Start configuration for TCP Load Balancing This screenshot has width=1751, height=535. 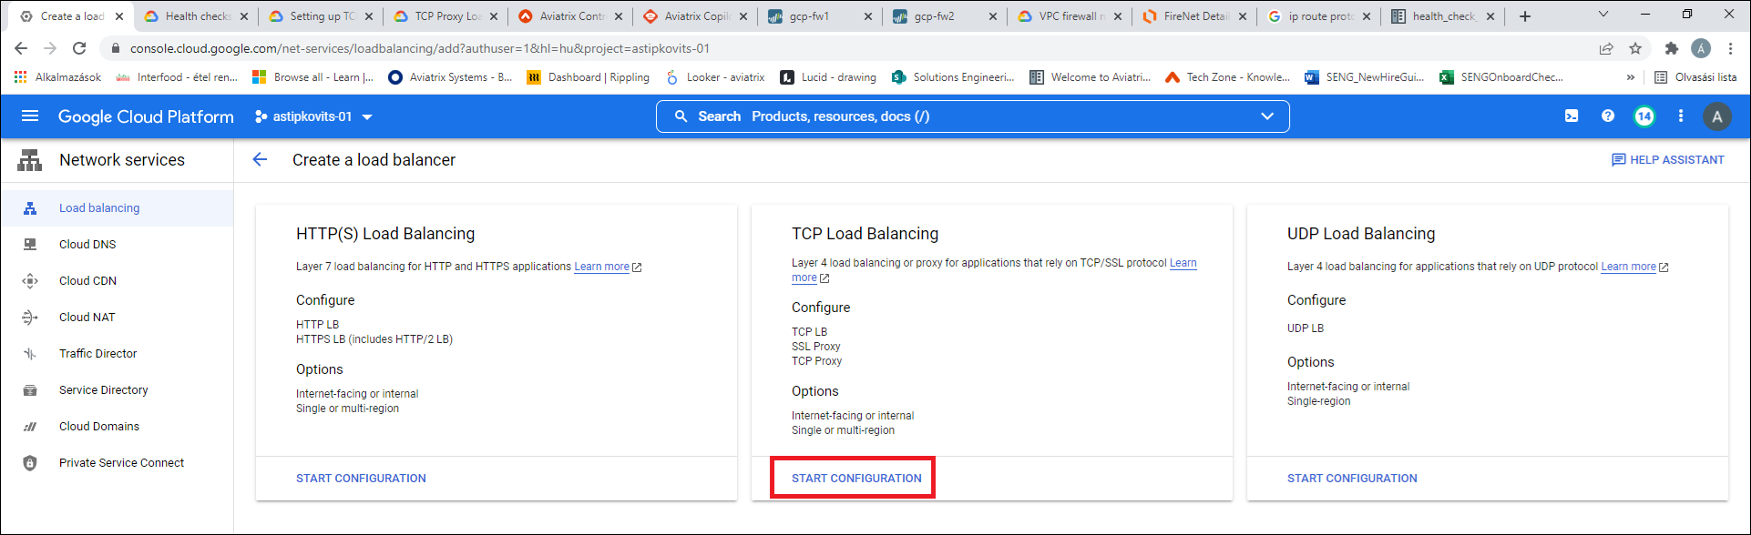click(x=856, y=479)
